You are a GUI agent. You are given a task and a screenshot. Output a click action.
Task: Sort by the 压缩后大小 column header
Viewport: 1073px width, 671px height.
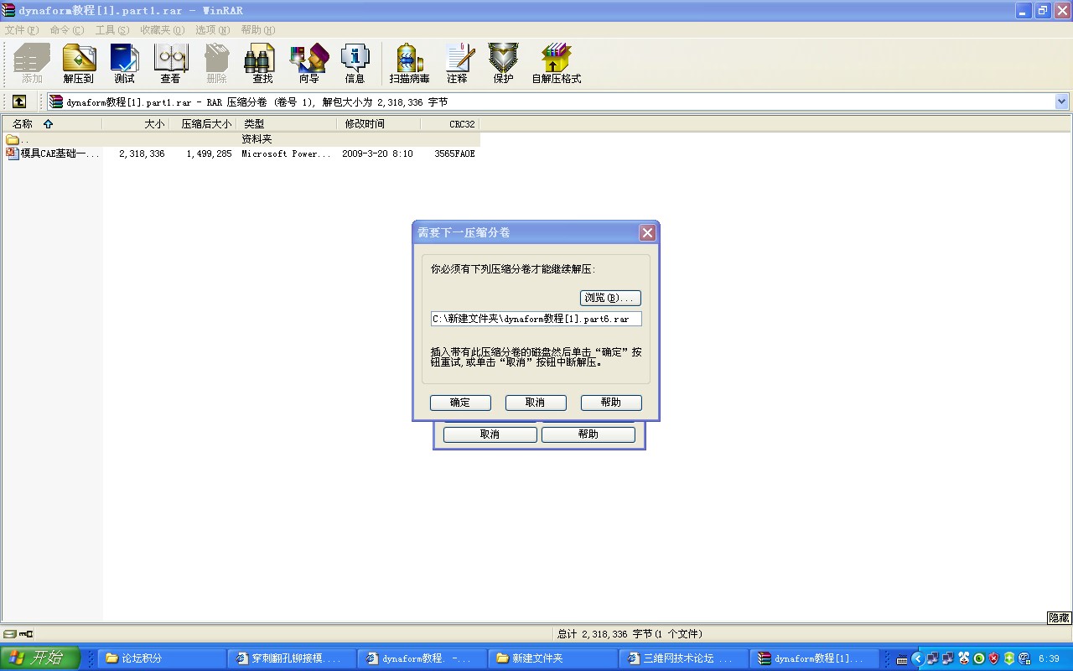click(203, 123)
